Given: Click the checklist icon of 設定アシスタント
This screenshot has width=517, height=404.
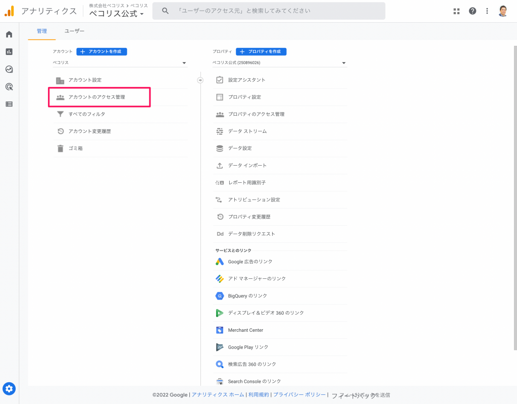Looking at the screenshot, I should coord(220,80).
